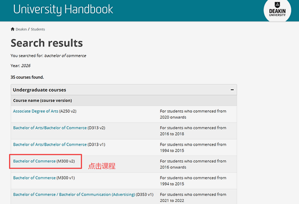Screen dimensions: 299x204
Task: Click the red 点击课程 annotation text
Action: tap(102, 165)
